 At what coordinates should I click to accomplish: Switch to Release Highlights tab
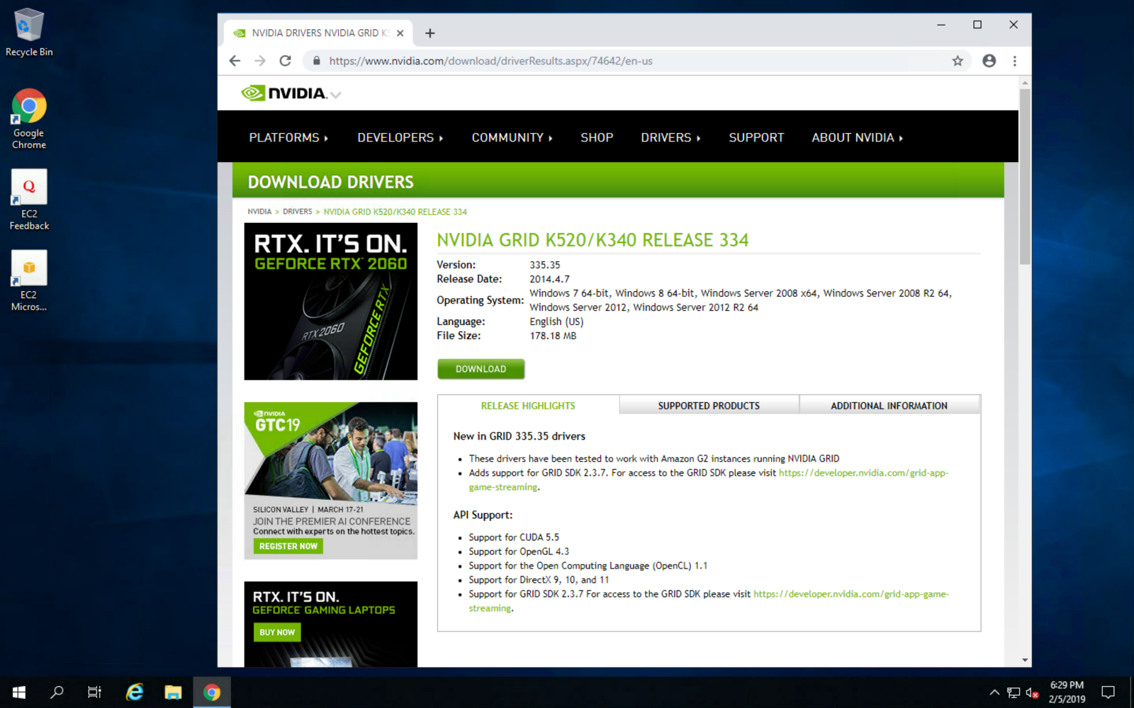click(x=528, y=406)
